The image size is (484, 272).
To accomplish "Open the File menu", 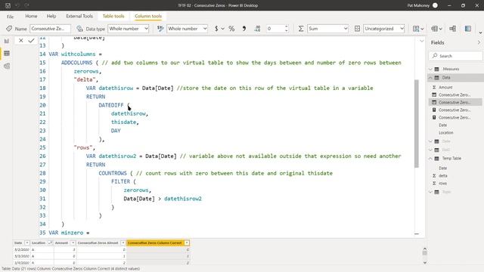I will tap(10, 17).
